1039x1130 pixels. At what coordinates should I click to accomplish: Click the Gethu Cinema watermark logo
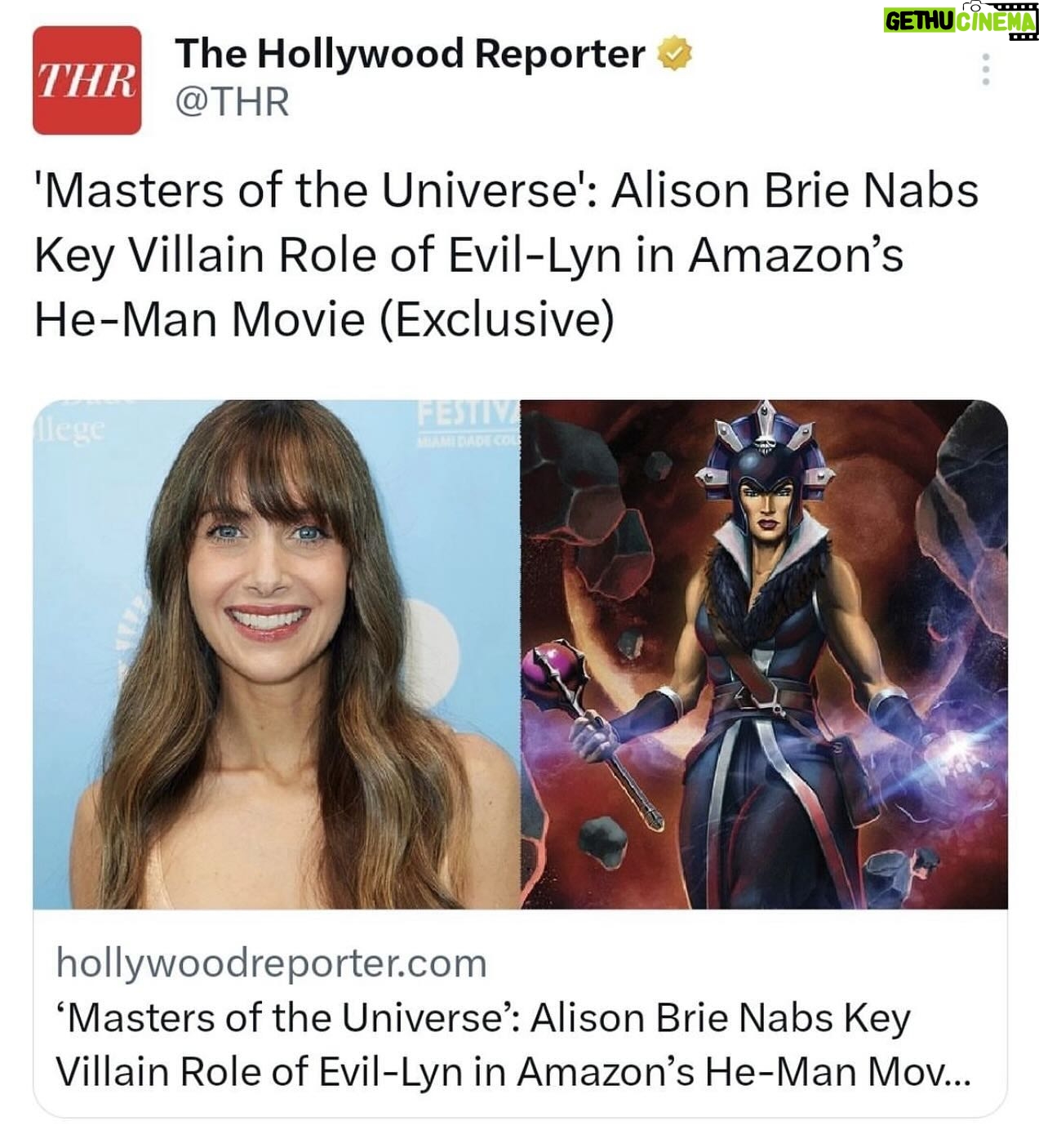click(960, 20)
